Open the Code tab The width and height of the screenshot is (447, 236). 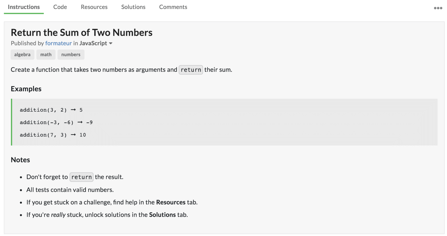[60, 7]
